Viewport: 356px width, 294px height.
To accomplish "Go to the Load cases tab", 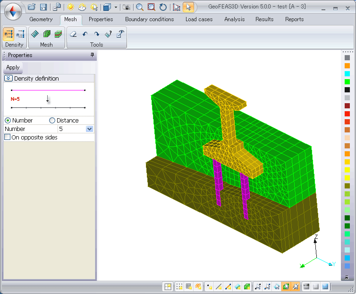I will coord(199,19).
